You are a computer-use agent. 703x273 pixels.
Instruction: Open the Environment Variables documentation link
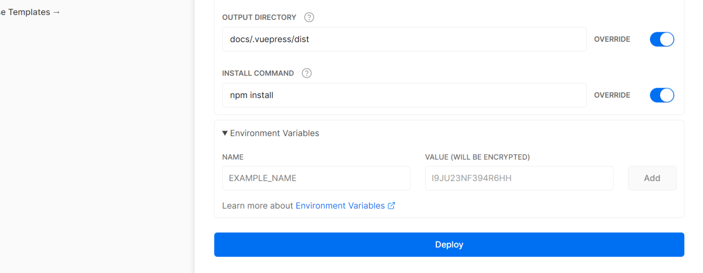(340, 206)
